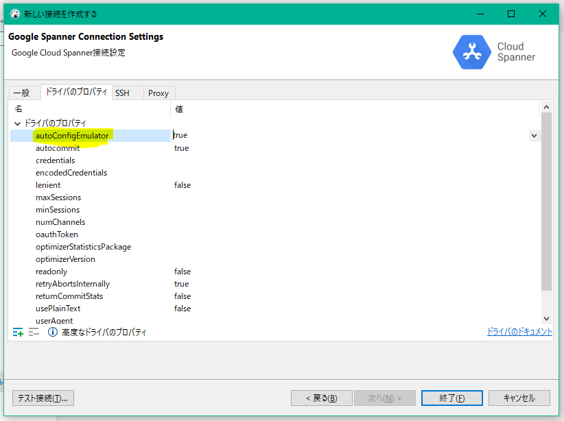Image resolution: width=564 pixels, height=421 pixels.
Task: Click the 高度なドライバのプロパティ label
Action: pos(104,332)
